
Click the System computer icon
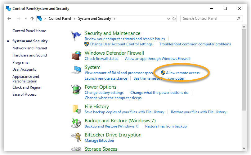pyautogui.click(x=76, y=70)
